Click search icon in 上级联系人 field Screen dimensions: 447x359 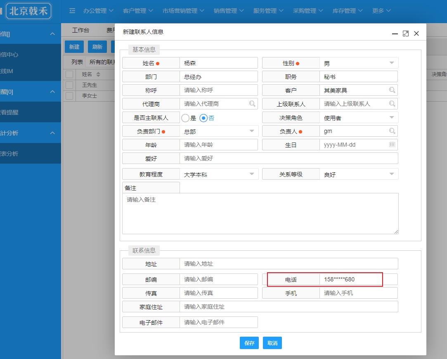tap(392, 104)
